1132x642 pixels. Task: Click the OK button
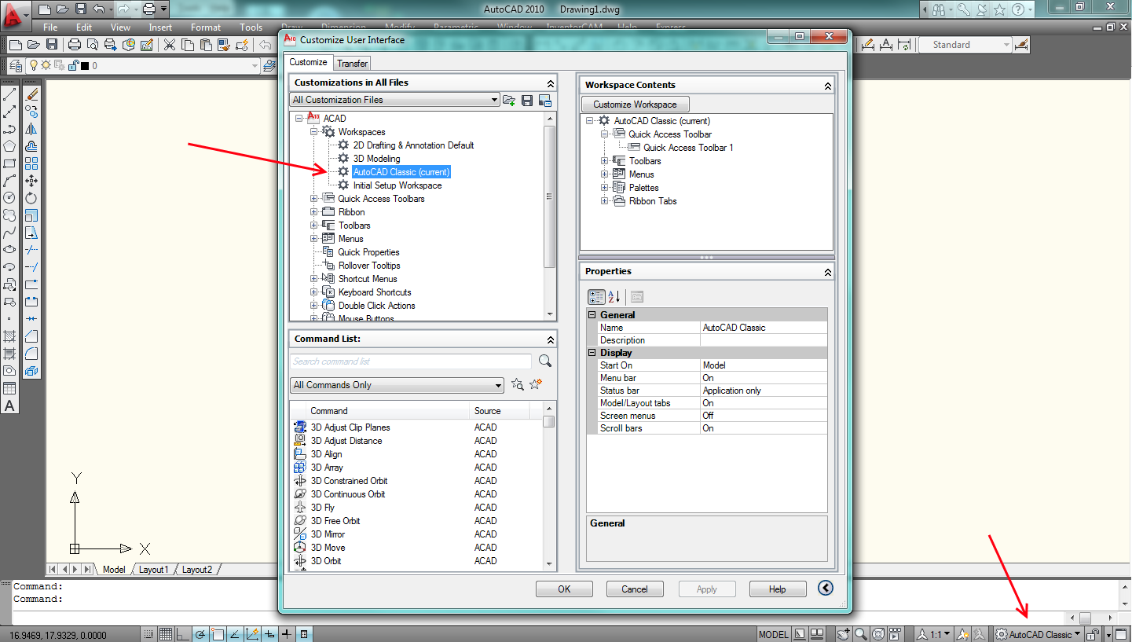pyautogui.click(x=564, y=589)
